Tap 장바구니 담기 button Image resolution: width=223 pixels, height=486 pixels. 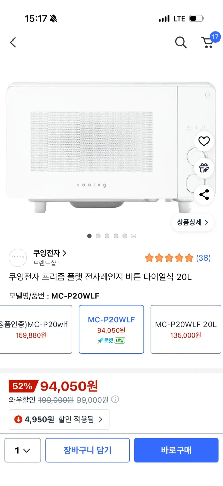click(x=88, y=450)
